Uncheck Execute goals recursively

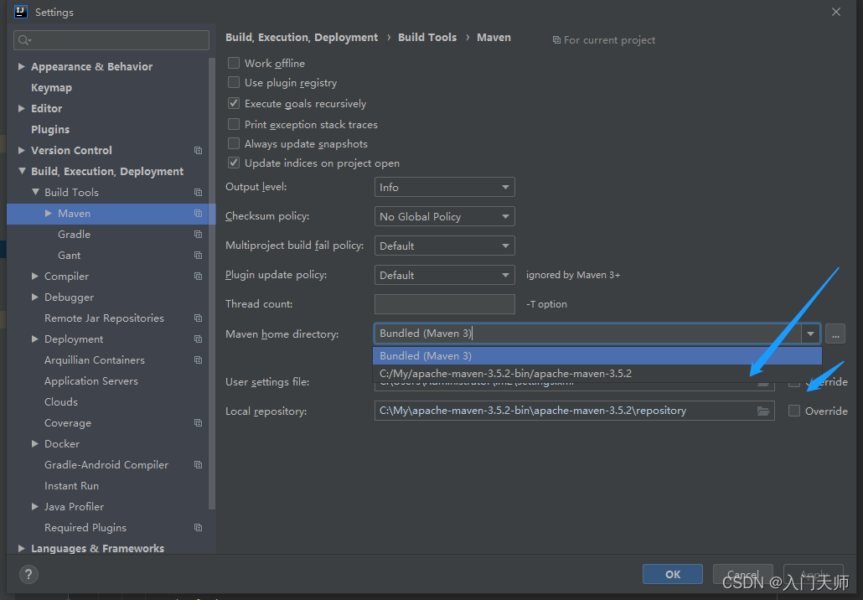click(234, 103)
